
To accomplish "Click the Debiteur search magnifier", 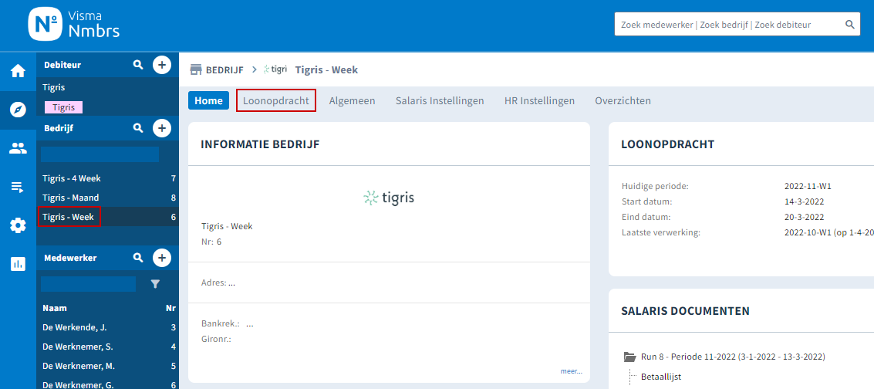I will [137, 65].
